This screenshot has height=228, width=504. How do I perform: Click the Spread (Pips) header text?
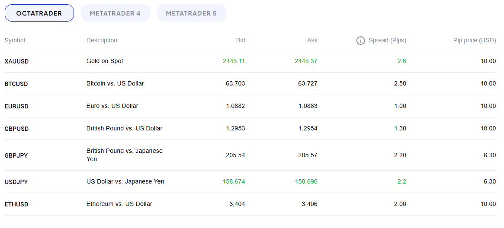point(387,41)
